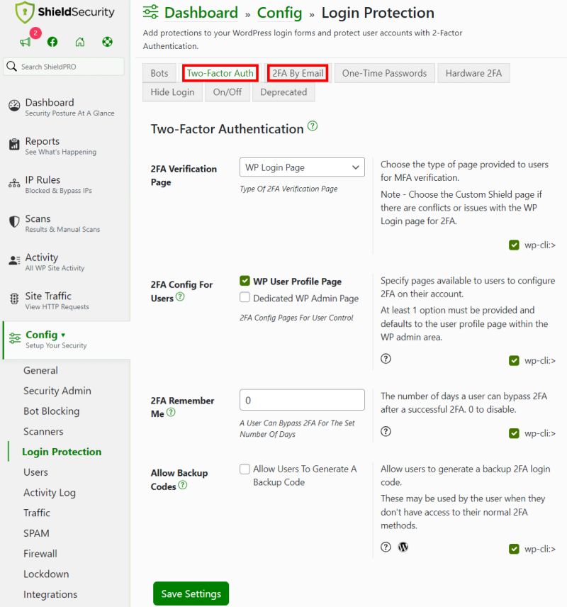Image resolution: width=567 pixels, height=607 pixels.
Task: Open the 2FA Verification Page dropdown
Action: tap(302, 167)
